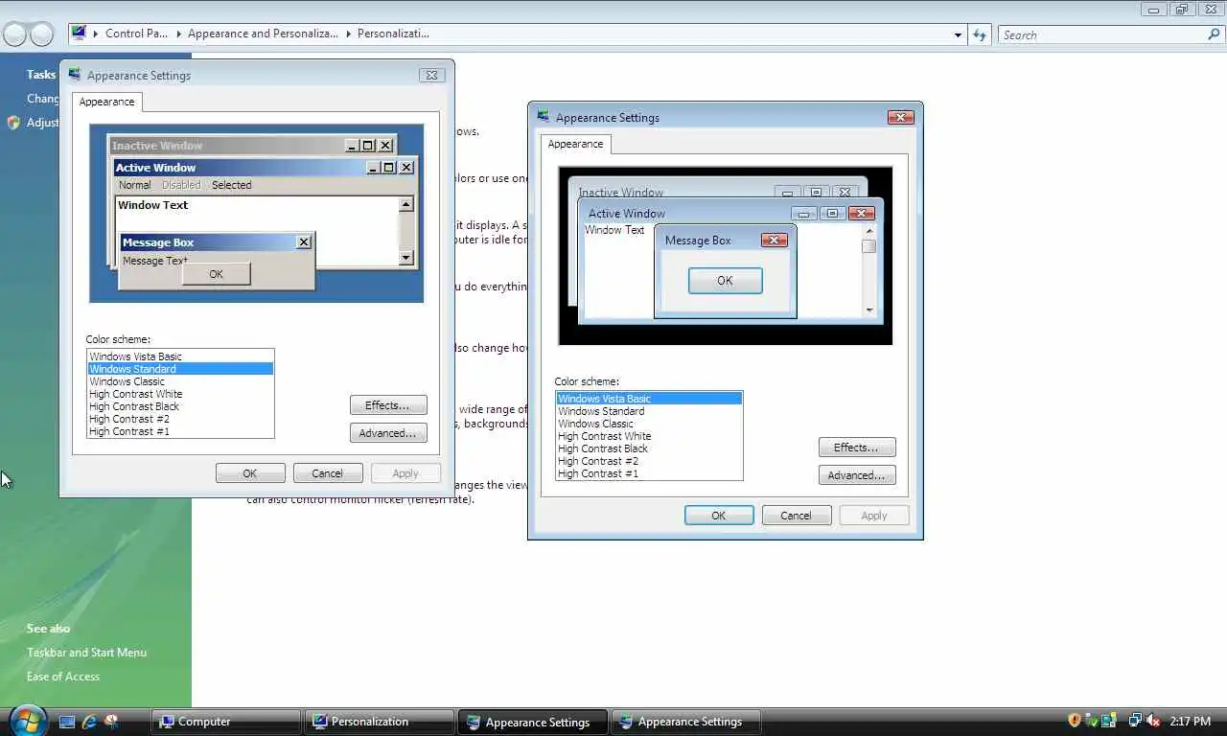Click Cancel in the right Appearance Settings window
Screen dimensions: 1227x736
(x=797, y=516)
